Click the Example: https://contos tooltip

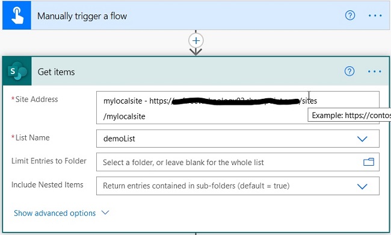click(349, 115)
